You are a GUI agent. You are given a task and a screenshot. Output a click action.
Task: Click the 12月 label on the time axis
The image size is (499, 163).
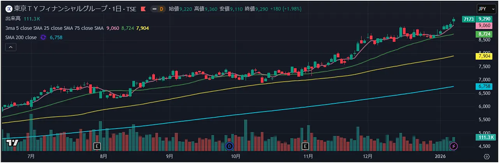[x=367, y=156]
